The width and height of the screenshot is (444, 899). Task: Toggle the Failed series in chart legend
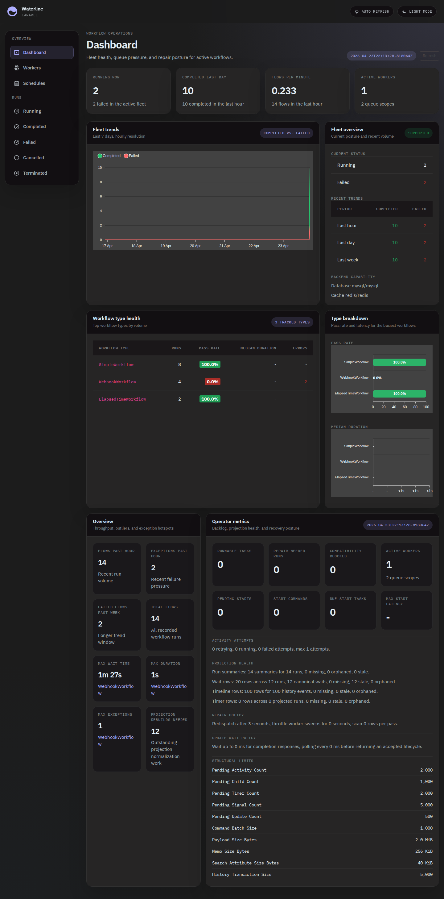click(x=131, y=156)
